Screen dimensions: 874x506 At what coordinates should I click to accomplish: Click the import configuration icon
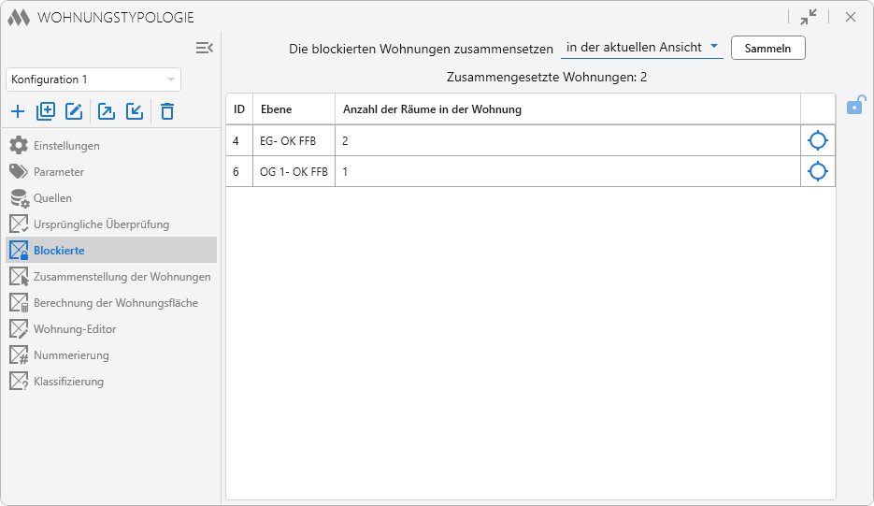[135, 112]
